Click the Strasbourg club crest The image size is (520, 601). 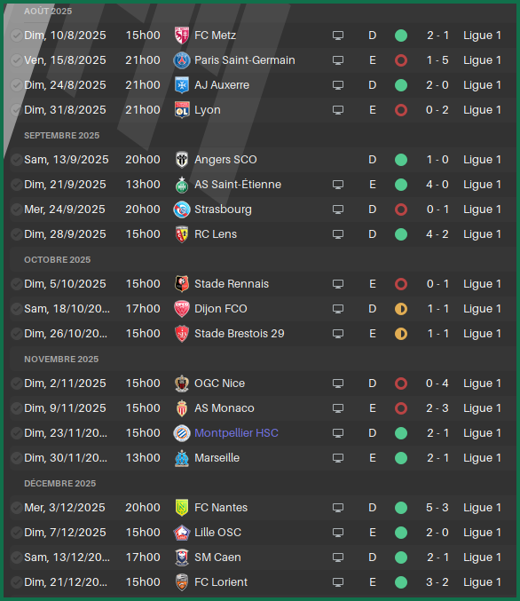pos(182,210)
